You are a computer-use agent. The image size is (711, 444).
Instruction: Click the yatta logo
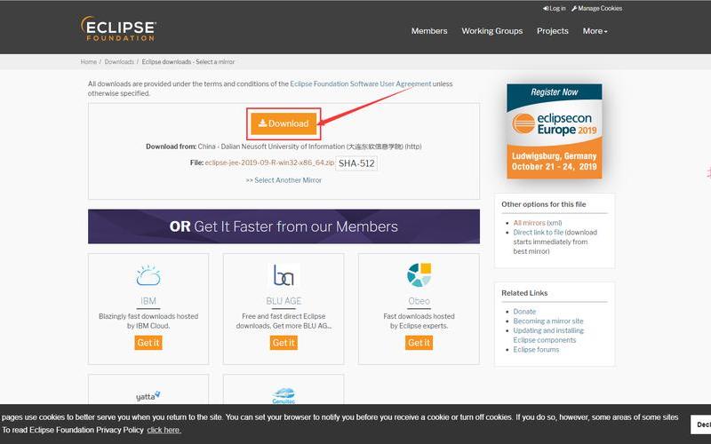coord(148,396)
